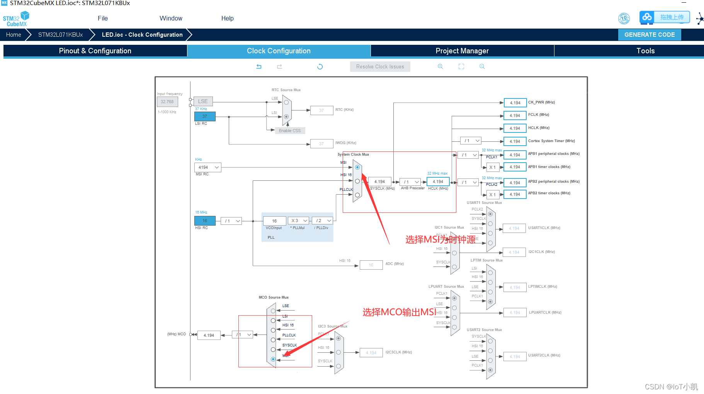Click Enable CSS button

click(290, 131)
